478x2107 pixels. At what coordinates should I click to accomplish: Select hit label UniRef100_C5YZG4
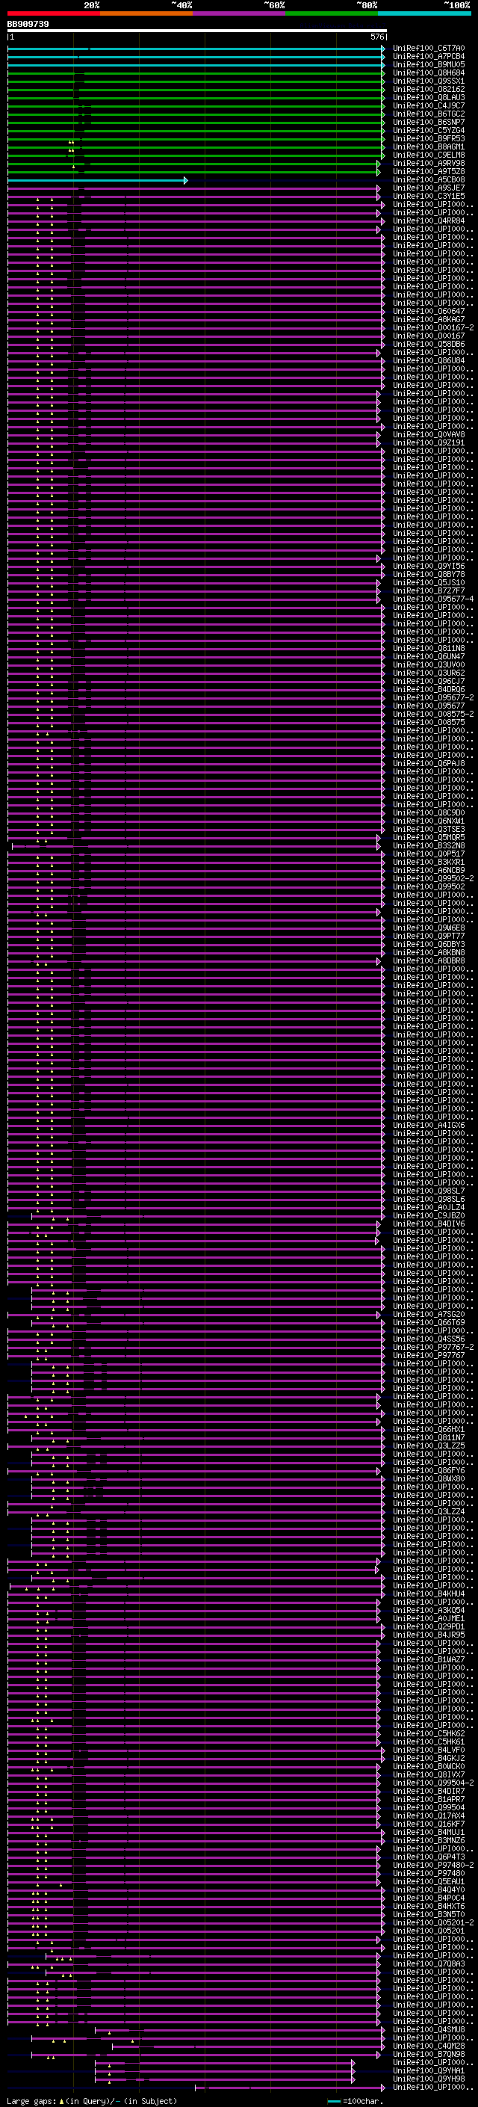pos(428,130)
